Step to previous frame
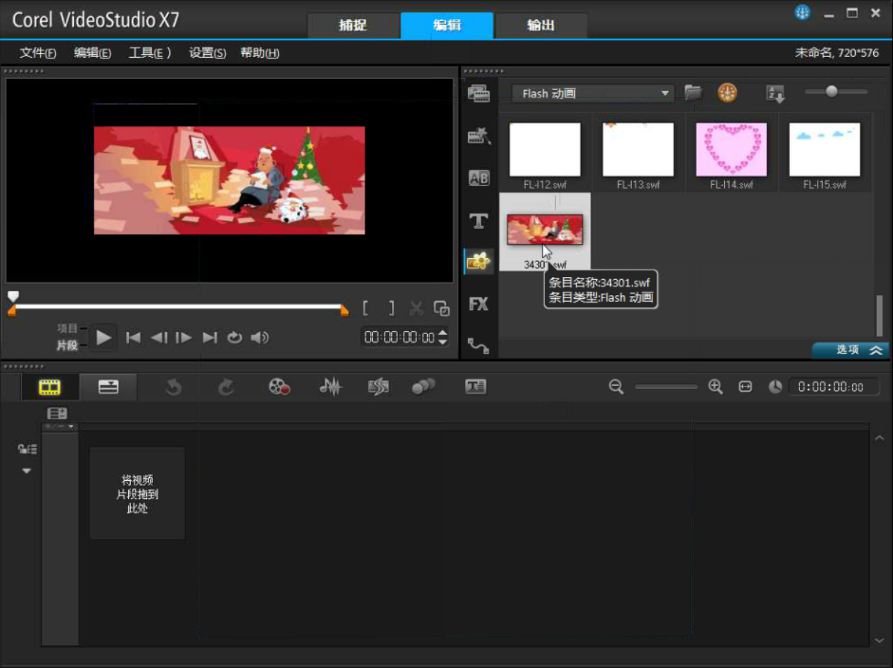 (159, 338)
